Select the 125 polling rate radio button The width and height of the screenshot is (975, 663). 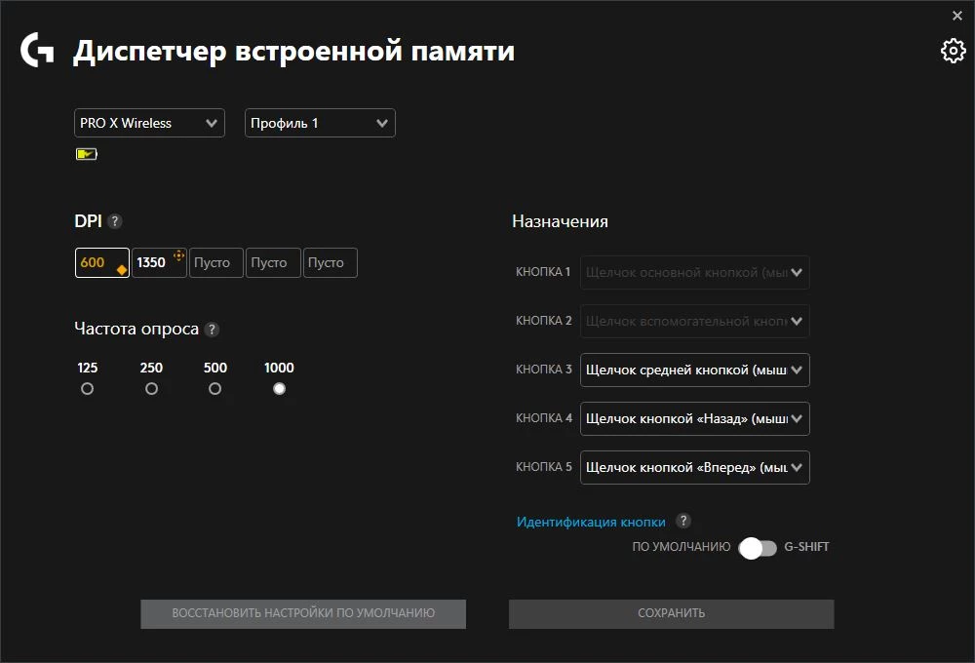[x=87, y=388]
